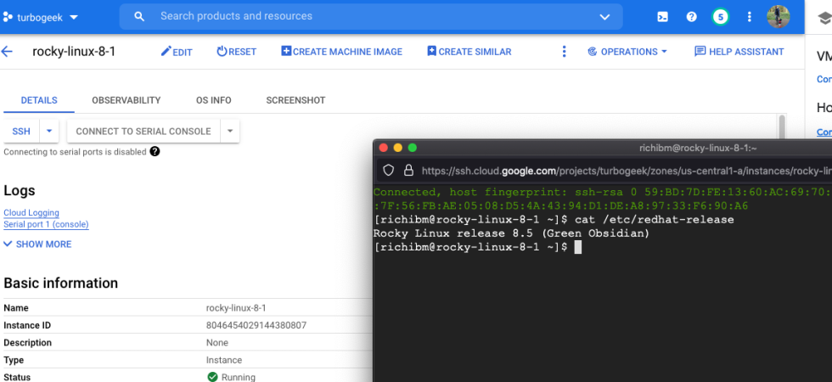832x382 pixels.
Task: Click the Rocky Linux release 8.5 output line
Action: [511, 233]
